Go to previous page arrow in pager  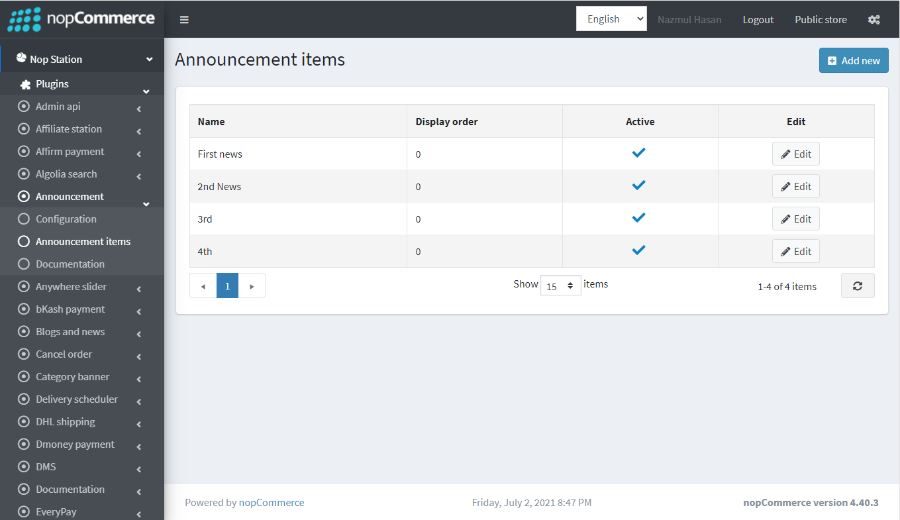[203, 286]
